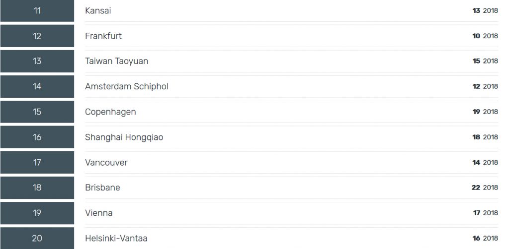
Task: Open the Brisbane entry
Action: (x=102, y=187)
